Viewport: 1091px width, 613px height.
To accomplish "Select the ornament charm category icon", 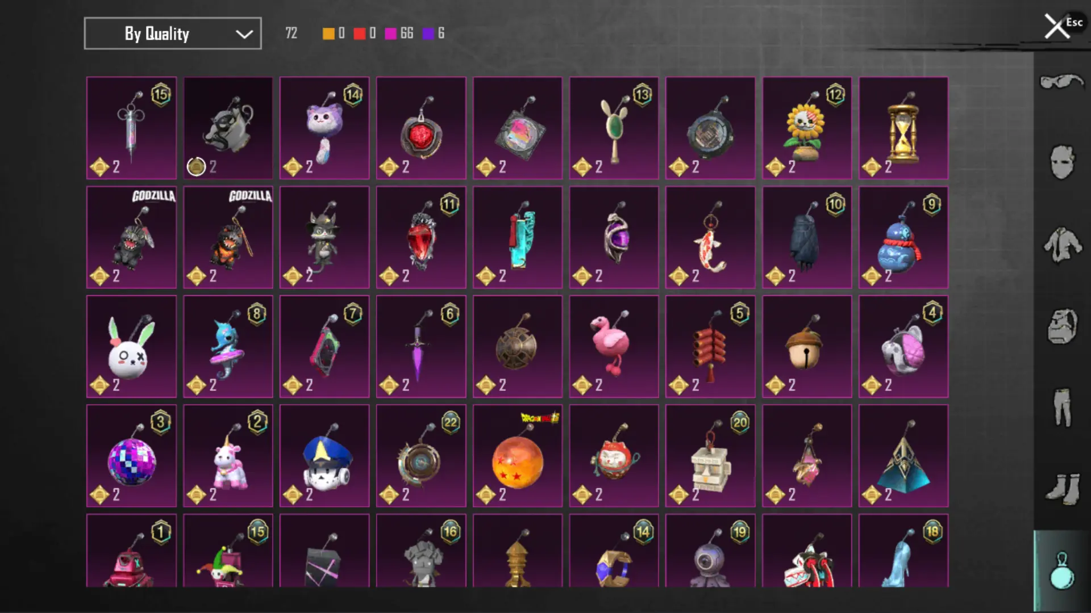I will [1062, 570].
